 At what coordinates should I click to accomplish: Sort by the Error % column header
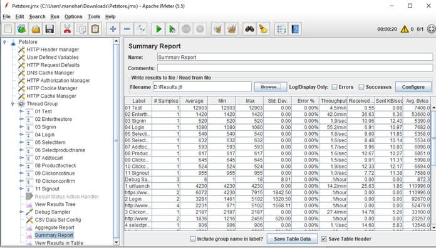click(x=306, y=101)
